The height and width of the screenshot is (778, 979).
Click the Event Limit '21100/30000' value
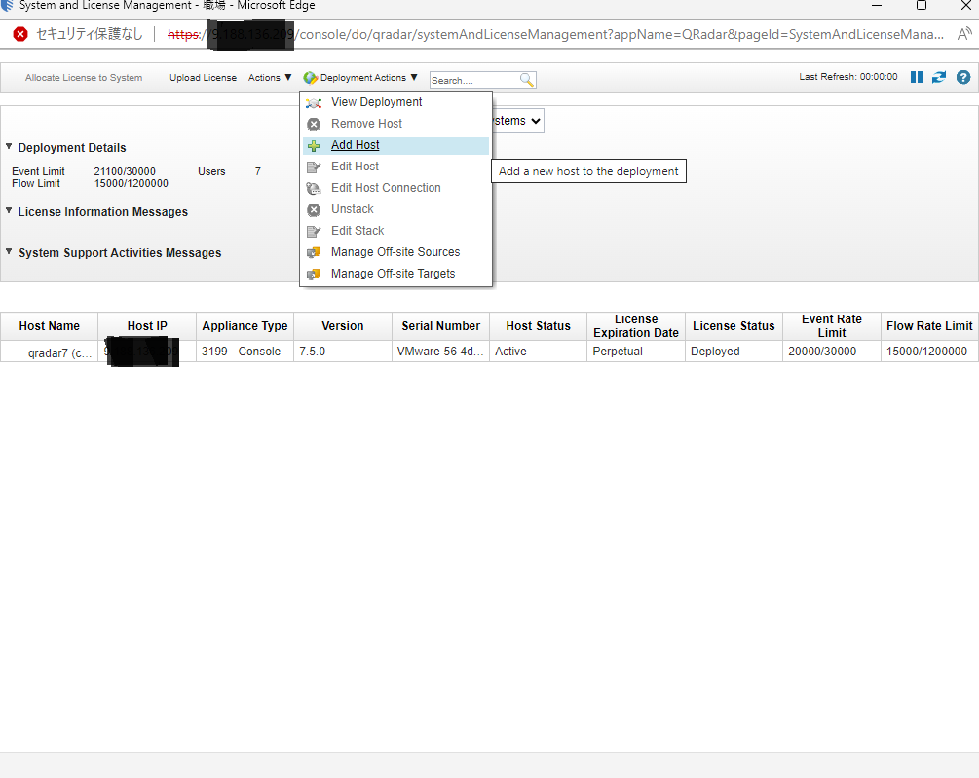[125, 171]
